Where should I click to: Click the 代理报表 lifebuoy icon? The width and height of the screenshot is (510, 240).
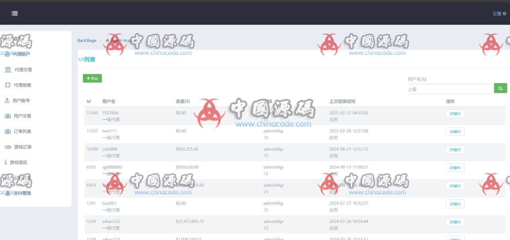pos(8,85)
